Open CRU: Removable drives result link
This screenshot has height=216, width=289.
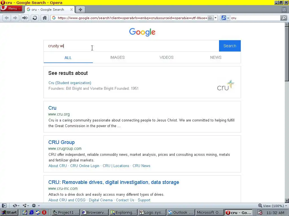114,182
